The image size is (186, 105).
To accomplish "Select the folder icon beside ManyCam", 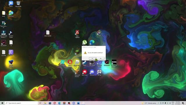I will coord(3,14).
